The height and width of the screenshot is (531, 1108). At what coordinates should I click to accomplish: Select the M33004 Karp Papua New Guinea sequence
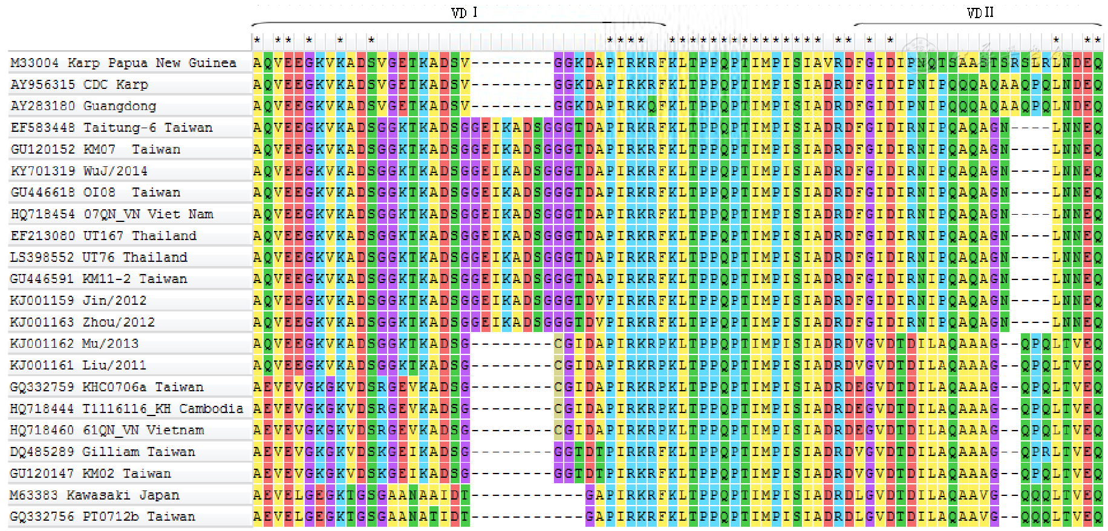[123, 63]
